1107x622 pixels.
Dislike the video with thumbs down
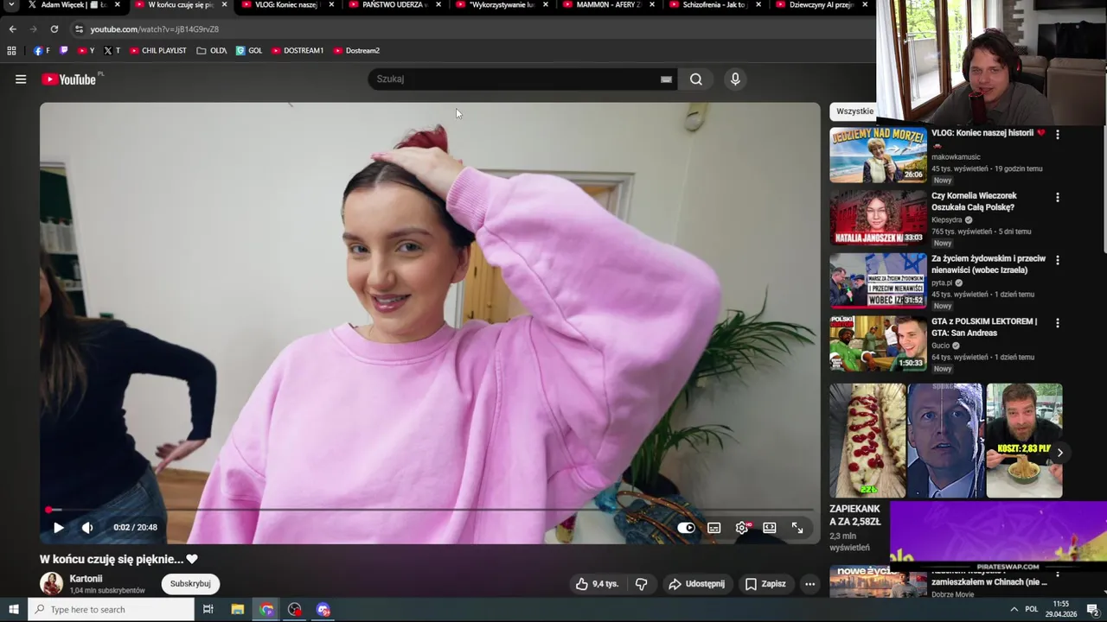pyautogui.click(x=641, y=584)
